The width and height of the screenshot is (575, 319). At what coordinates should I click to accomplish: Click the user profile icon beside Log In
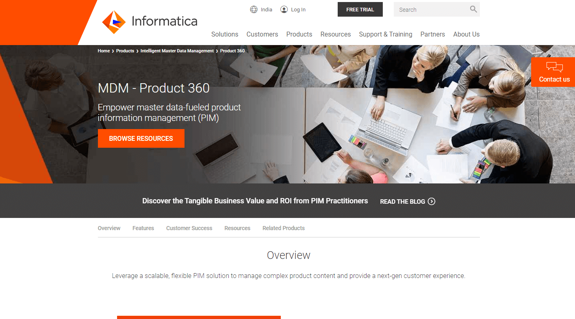[284, 9]
